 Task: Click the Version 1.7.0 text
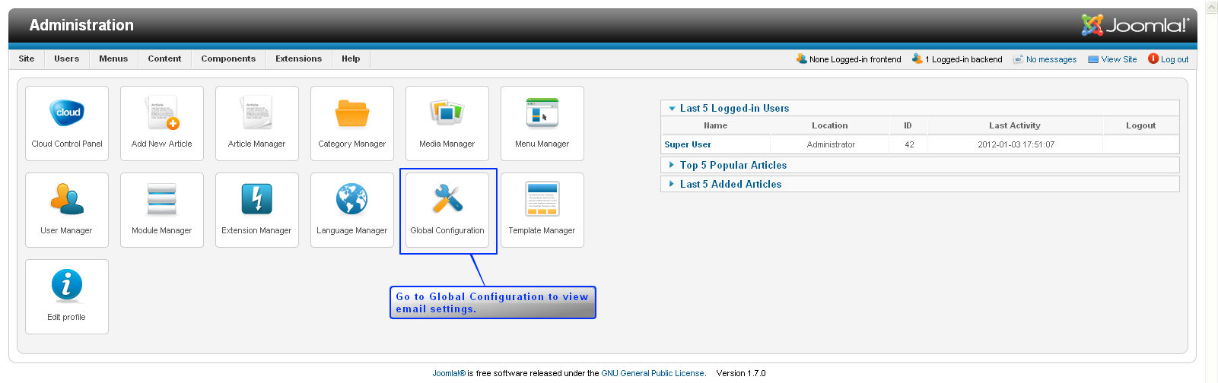point(741,373)
